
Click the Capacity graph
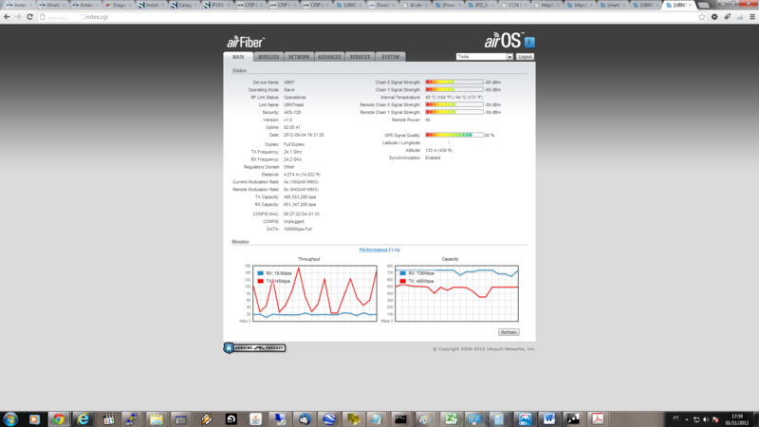[456, 293]
